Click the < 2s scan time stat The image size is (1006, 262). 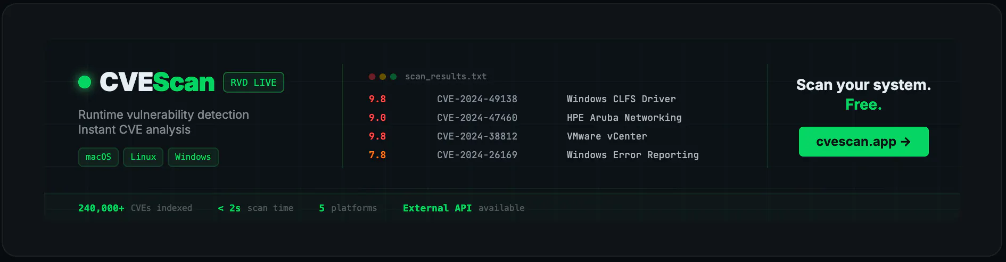pyautogui.click(x=255, y=208)
